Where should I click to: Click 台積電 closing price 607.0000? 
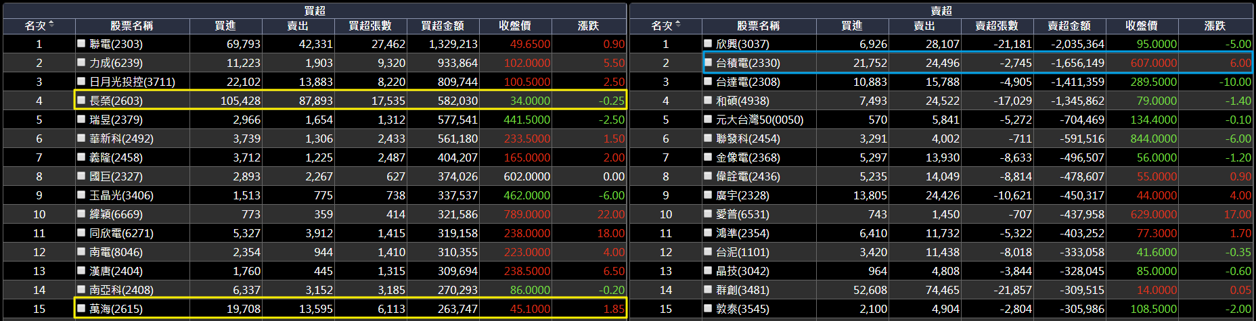(x=1154, y=63)
